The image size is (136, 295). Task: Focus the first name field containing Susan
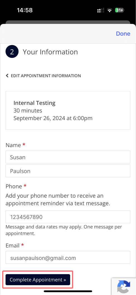[68, 157]
